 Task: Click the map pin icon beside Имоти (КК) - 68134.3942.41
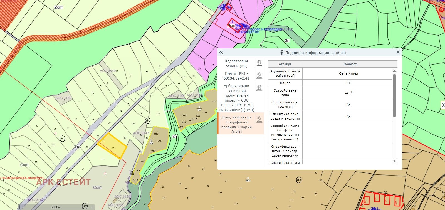[259, 76]
